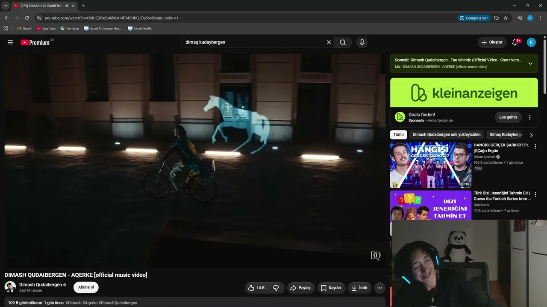Click Los geht's on the kleinanzeigen ad
This screenshot has height=307, width=547.
509,117
